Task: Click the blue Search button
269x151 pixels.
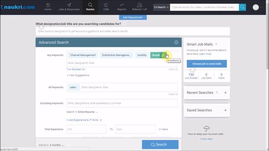Action: [160, 144]
